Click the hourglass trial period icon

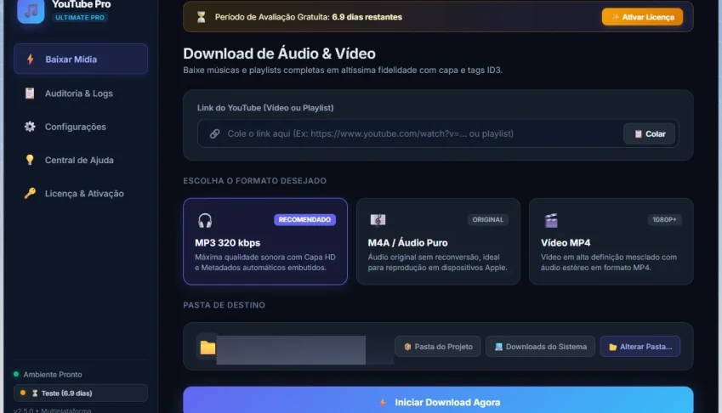tap(202, 17)
